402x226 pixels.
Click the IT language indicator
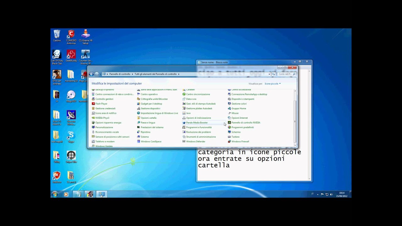(x=312, y=194)
